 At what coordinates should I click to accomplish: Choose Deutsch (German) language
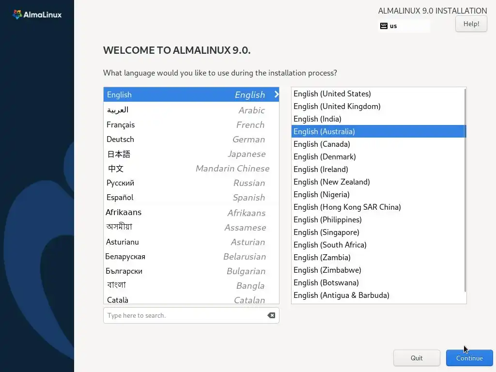191,139
